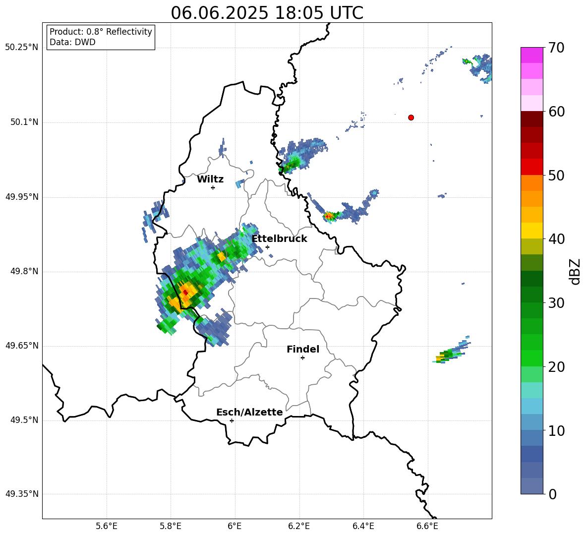The height and width of the screenshot is (536, 587).
Task: Click the 6.2°E longitude label
Action: (x=299, y=526)
